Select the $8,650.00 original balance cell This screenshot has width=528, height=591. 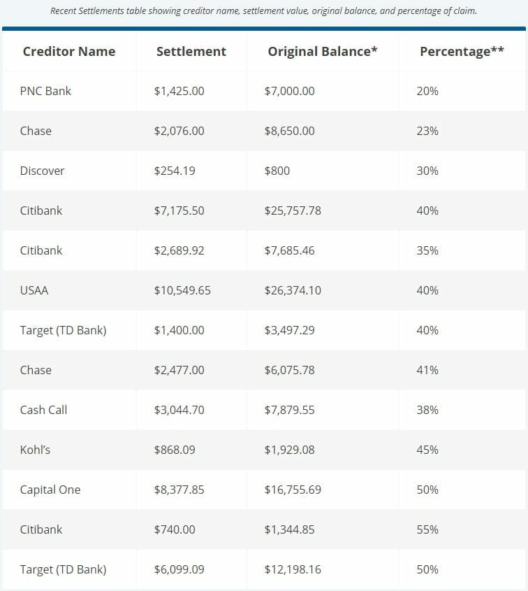(289, 131)
